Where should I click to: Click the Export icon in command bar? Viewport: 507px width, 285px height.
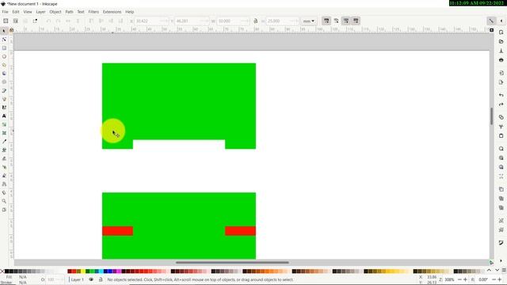[x=501, y=82]
